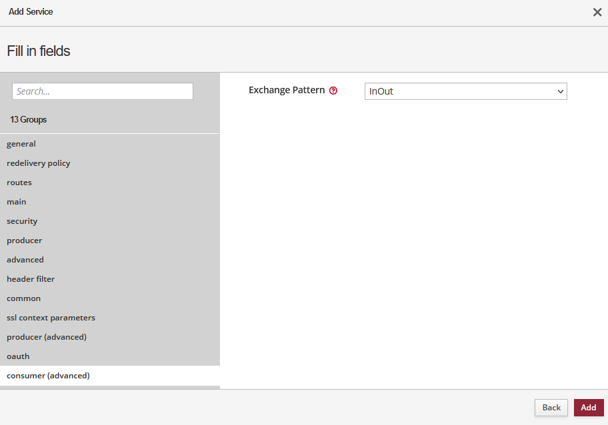Viewport: 608px width, 425px height.
Task: Select the producer (advanced) group
Action: (47, 337)
